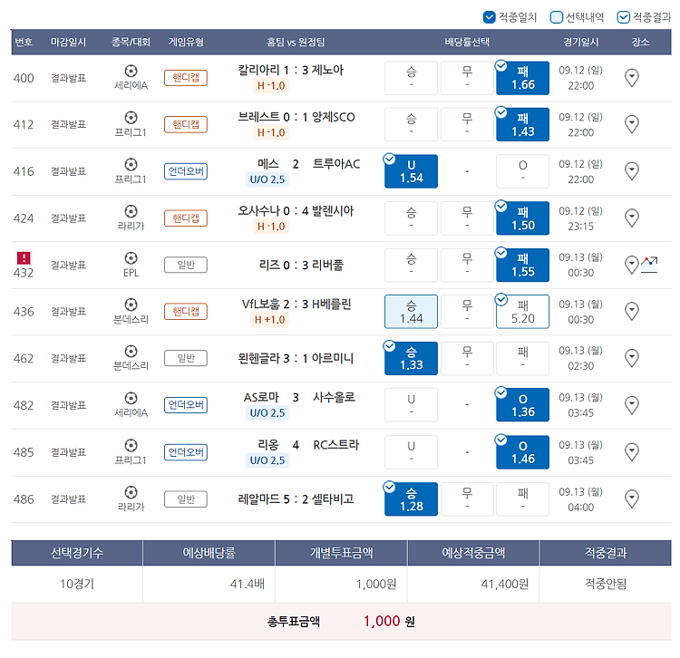Click 언더오버 badge on match 416

[x=186, y=171]
